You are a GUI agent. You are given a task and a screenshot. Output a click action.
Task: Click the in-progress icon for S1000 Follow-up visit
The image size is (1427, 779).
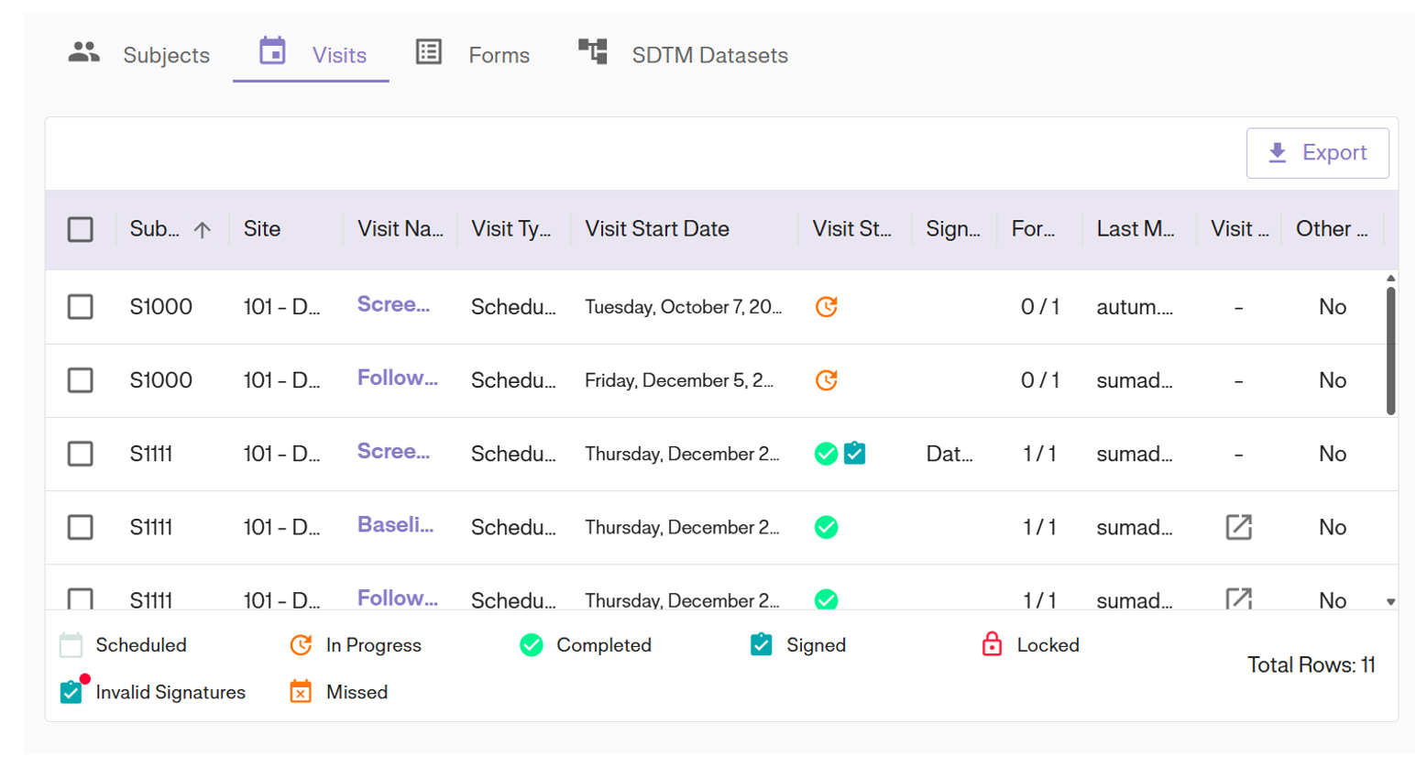pos(826,380)
